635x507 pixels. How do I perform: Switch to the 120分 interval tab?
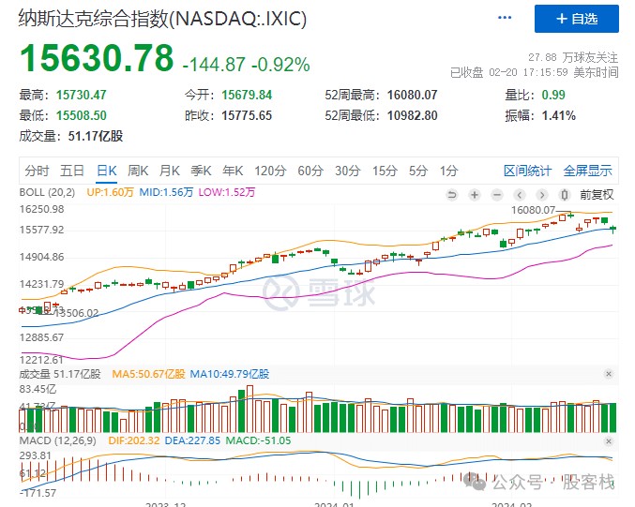coord(270,171)
